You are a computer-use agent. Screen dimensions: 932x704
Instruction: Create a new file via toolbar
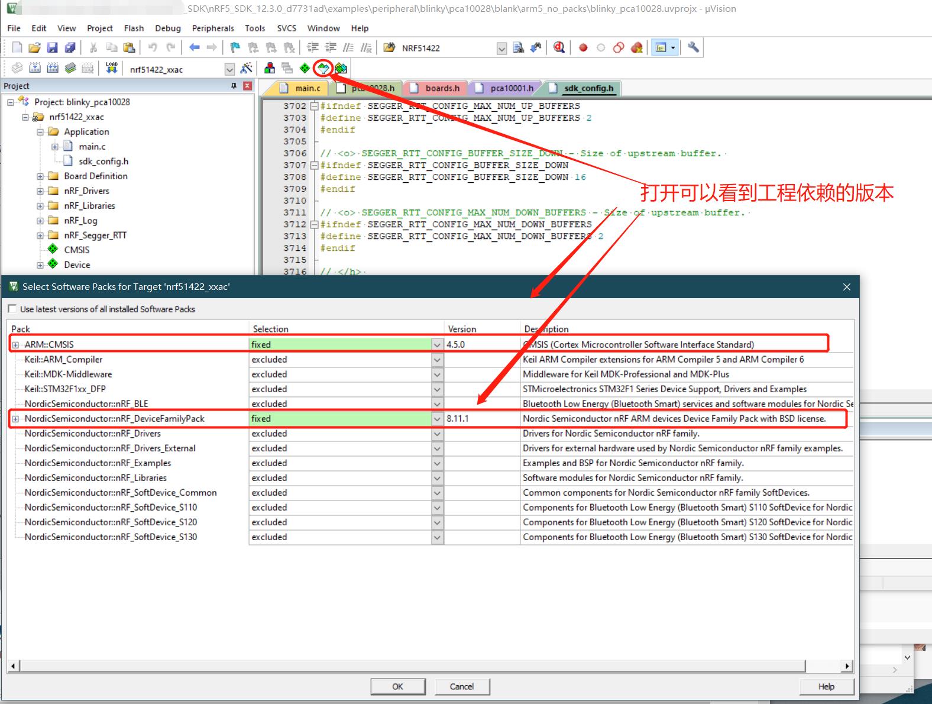click(17, 48)
